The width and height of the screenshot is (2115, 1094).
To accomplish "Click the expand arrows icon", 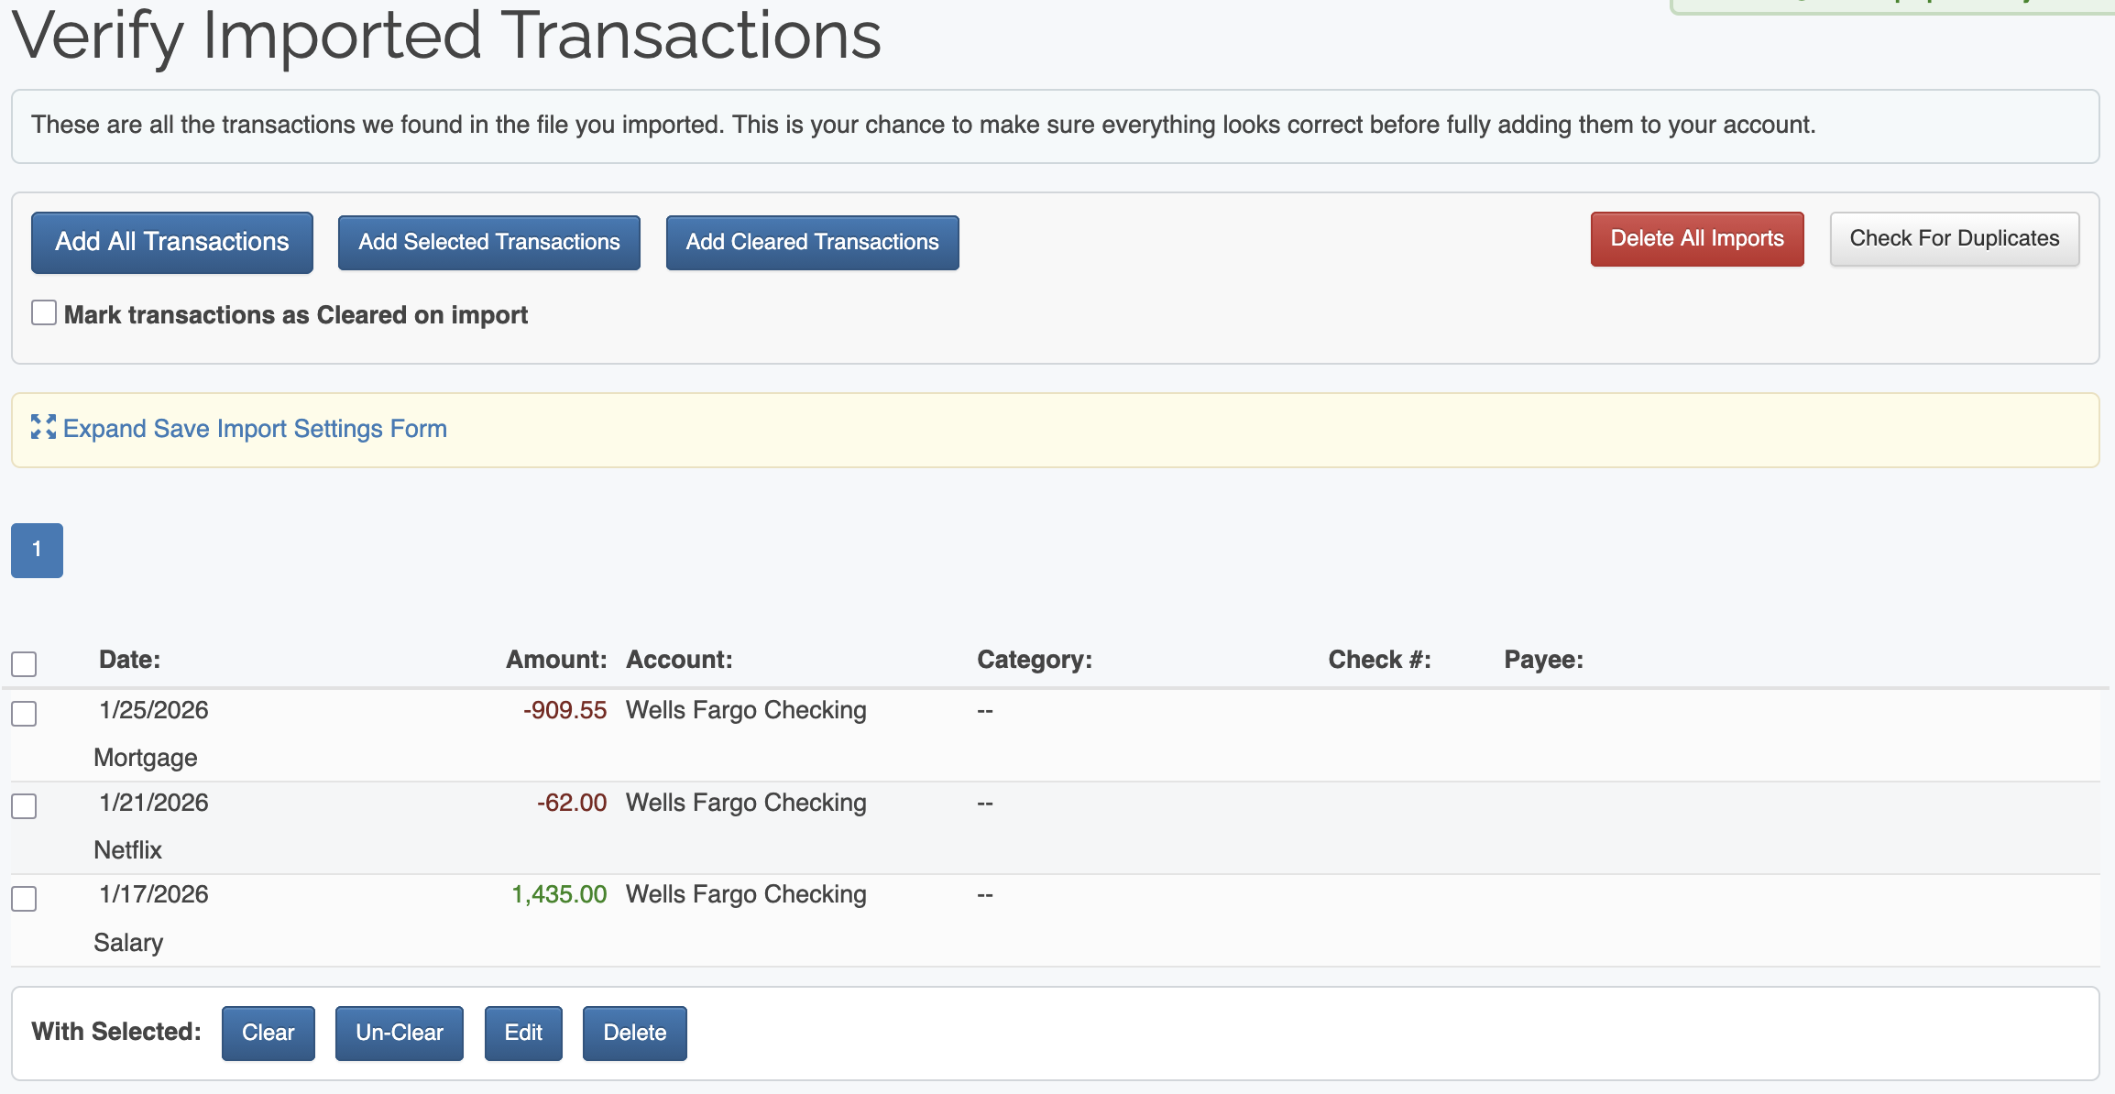I will [43, 427].
